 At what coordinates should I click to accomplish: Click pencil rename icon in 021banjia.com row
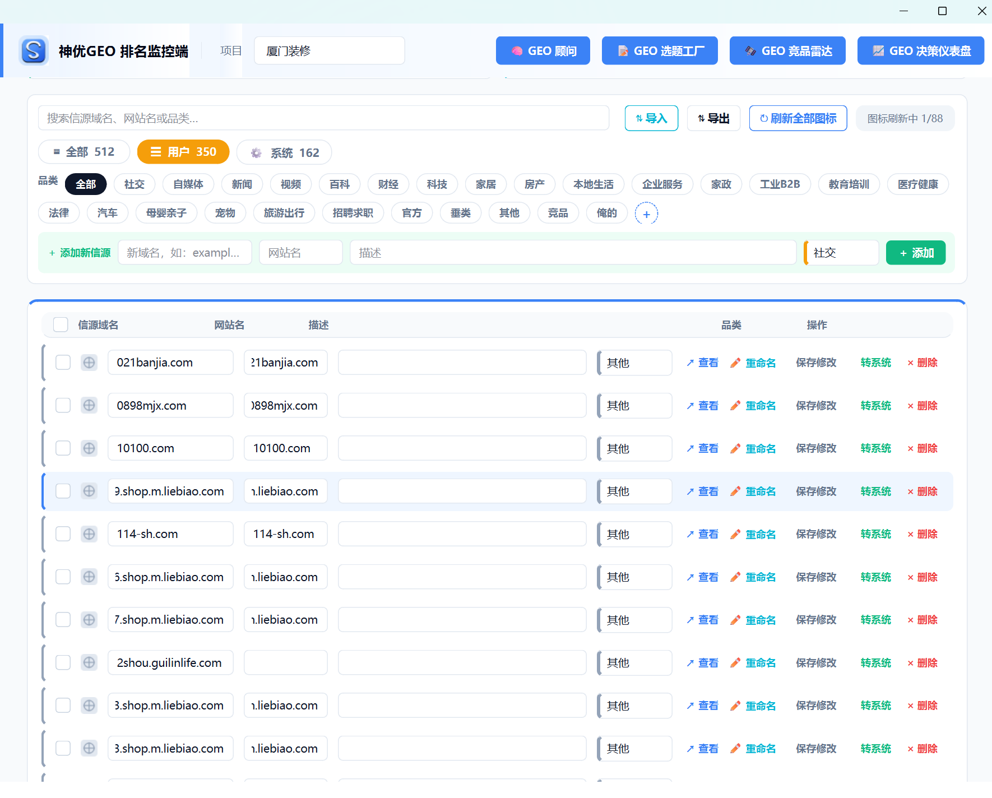[735, 363]
